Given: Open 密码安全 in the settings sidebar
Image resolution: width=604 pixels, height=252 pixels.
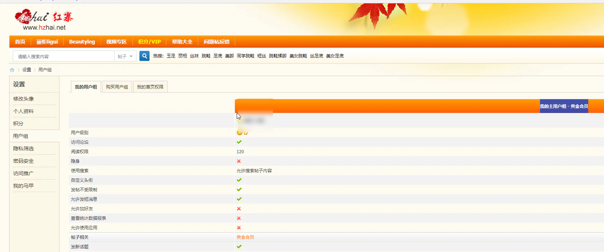Looking at the screenshot, I should click(23, 161).
